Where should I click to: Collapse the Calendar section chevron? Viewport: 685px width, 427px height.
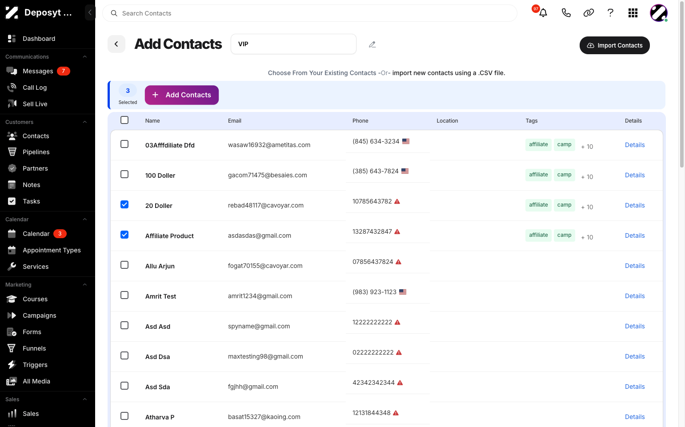[84, 219]
